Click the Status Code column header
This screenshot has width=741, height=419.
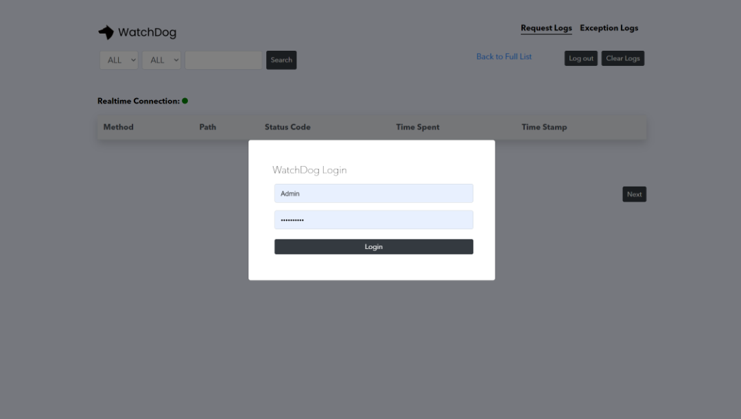pos(287,127)
